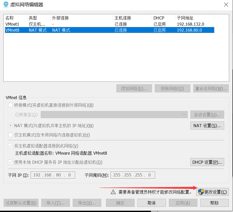The width and height of the screenshot is (233, 212).
Task: Click 导入(T)... button
Action: coord(55,203)
